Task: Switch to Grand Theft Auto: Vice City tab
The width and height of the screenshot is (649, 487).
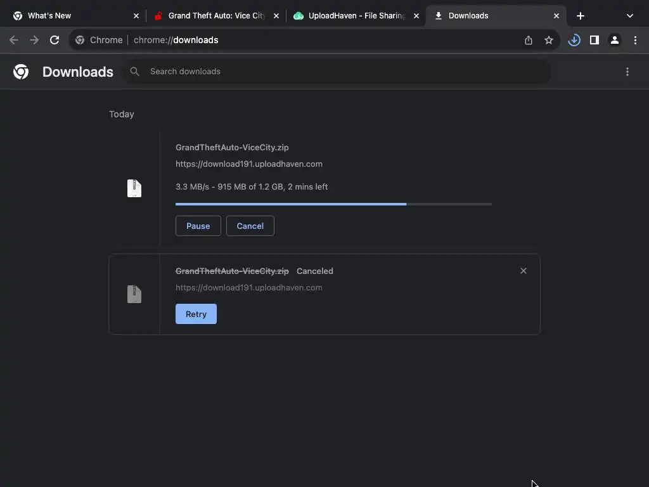Action: click(215, 16)
